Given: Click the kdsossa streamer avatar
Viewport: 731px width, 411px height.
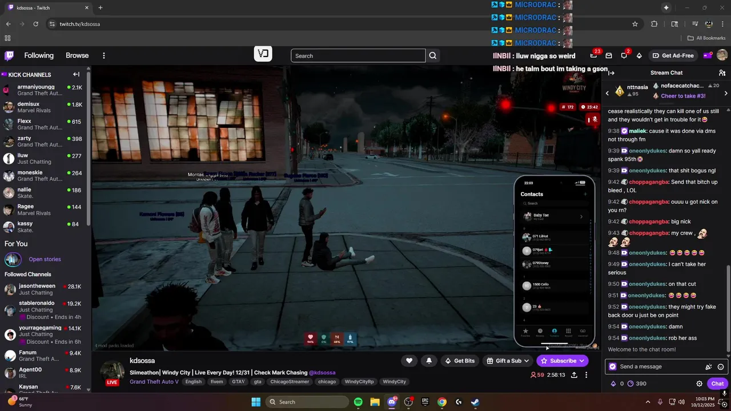Looking at the screenshot, I should [112, 372].
